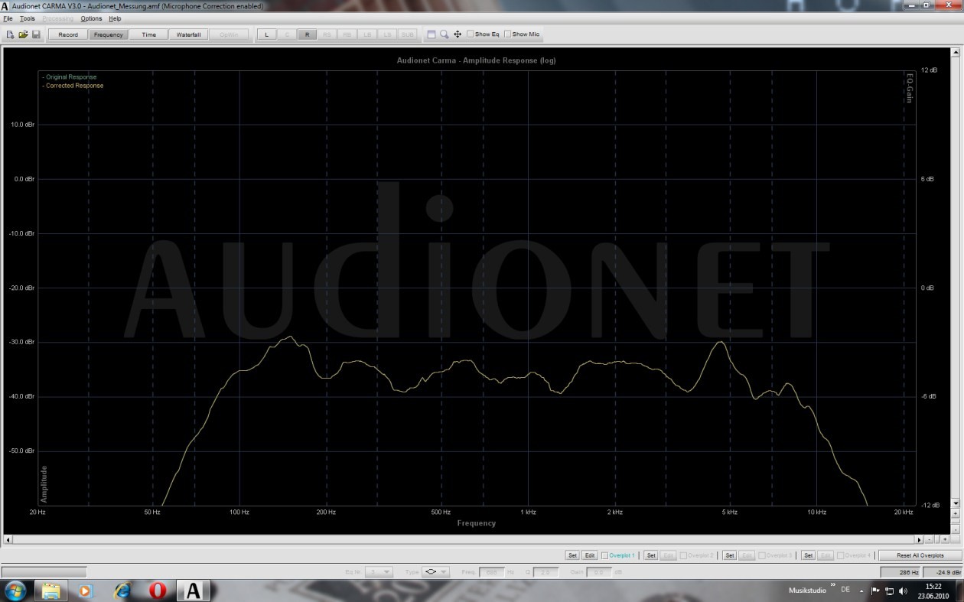964x602 pixels.
Task: Open the File menu
Action: tap(8, 18)
